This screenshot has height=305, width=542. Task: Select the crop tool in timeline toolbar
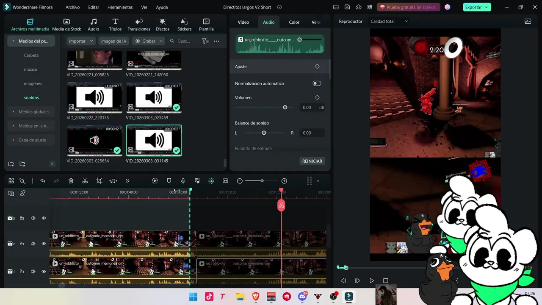click(x=99, y=181)
